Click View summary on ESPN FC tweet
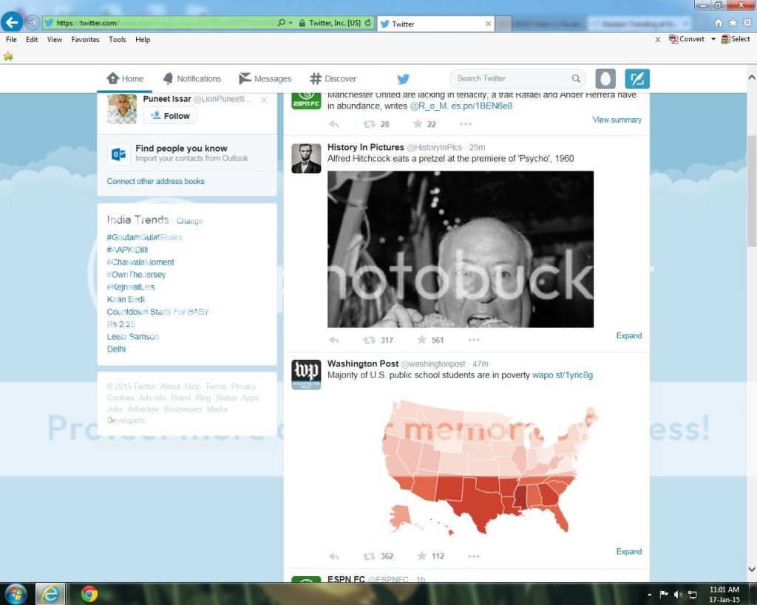757x605 pixels. point(617,120)
